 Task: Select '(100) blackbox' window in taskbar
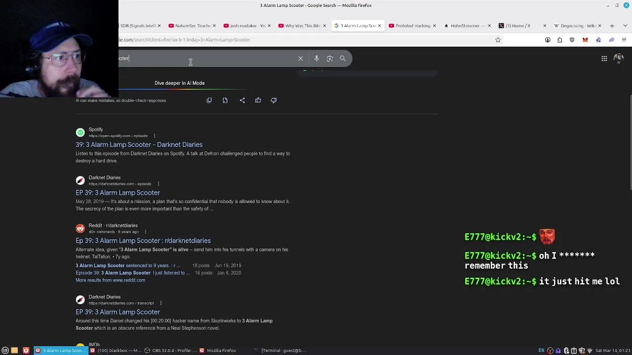[115, 350]
